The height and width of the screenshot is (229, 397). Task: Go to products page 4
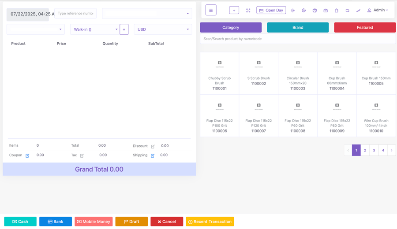coord(383,150)
